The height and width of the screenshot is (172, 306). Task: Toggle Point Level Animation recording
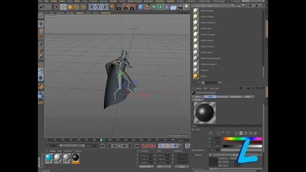[181, 146]
